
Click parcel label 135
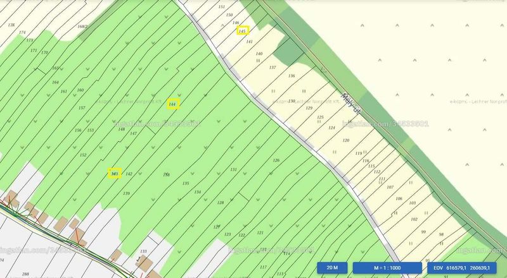pos(186,183)
